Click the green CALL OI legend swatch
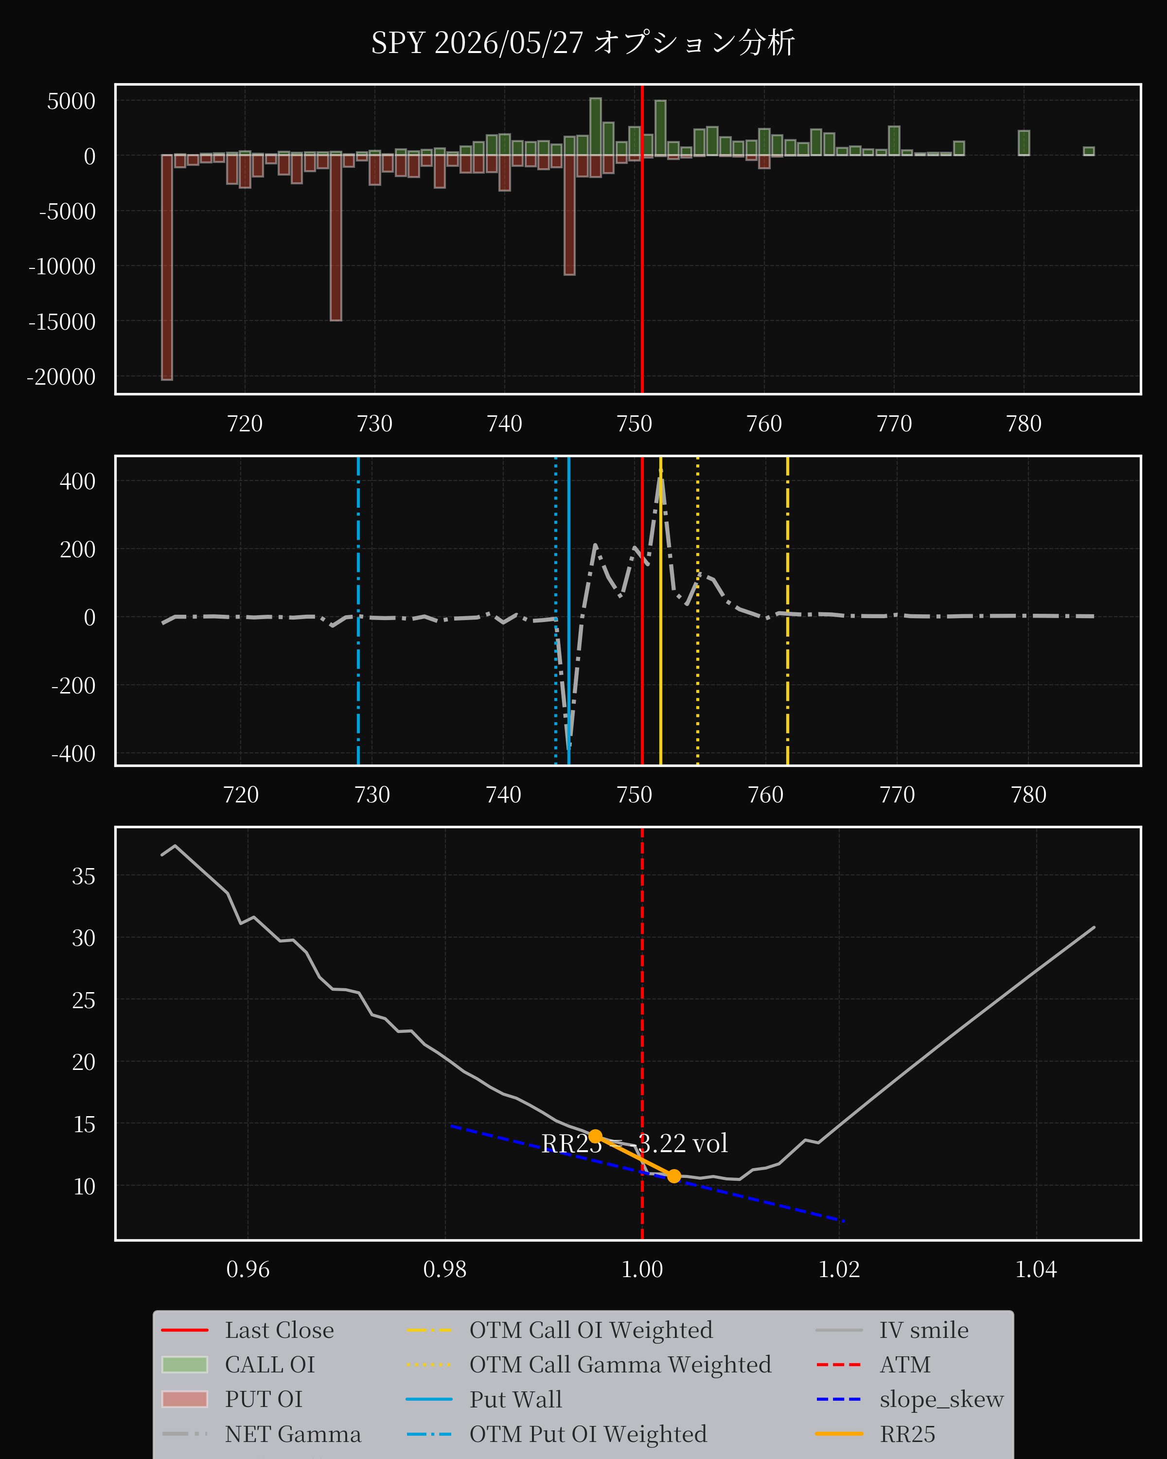The width and height of the screenshot is (1167, 1459). click(185, 1365)
